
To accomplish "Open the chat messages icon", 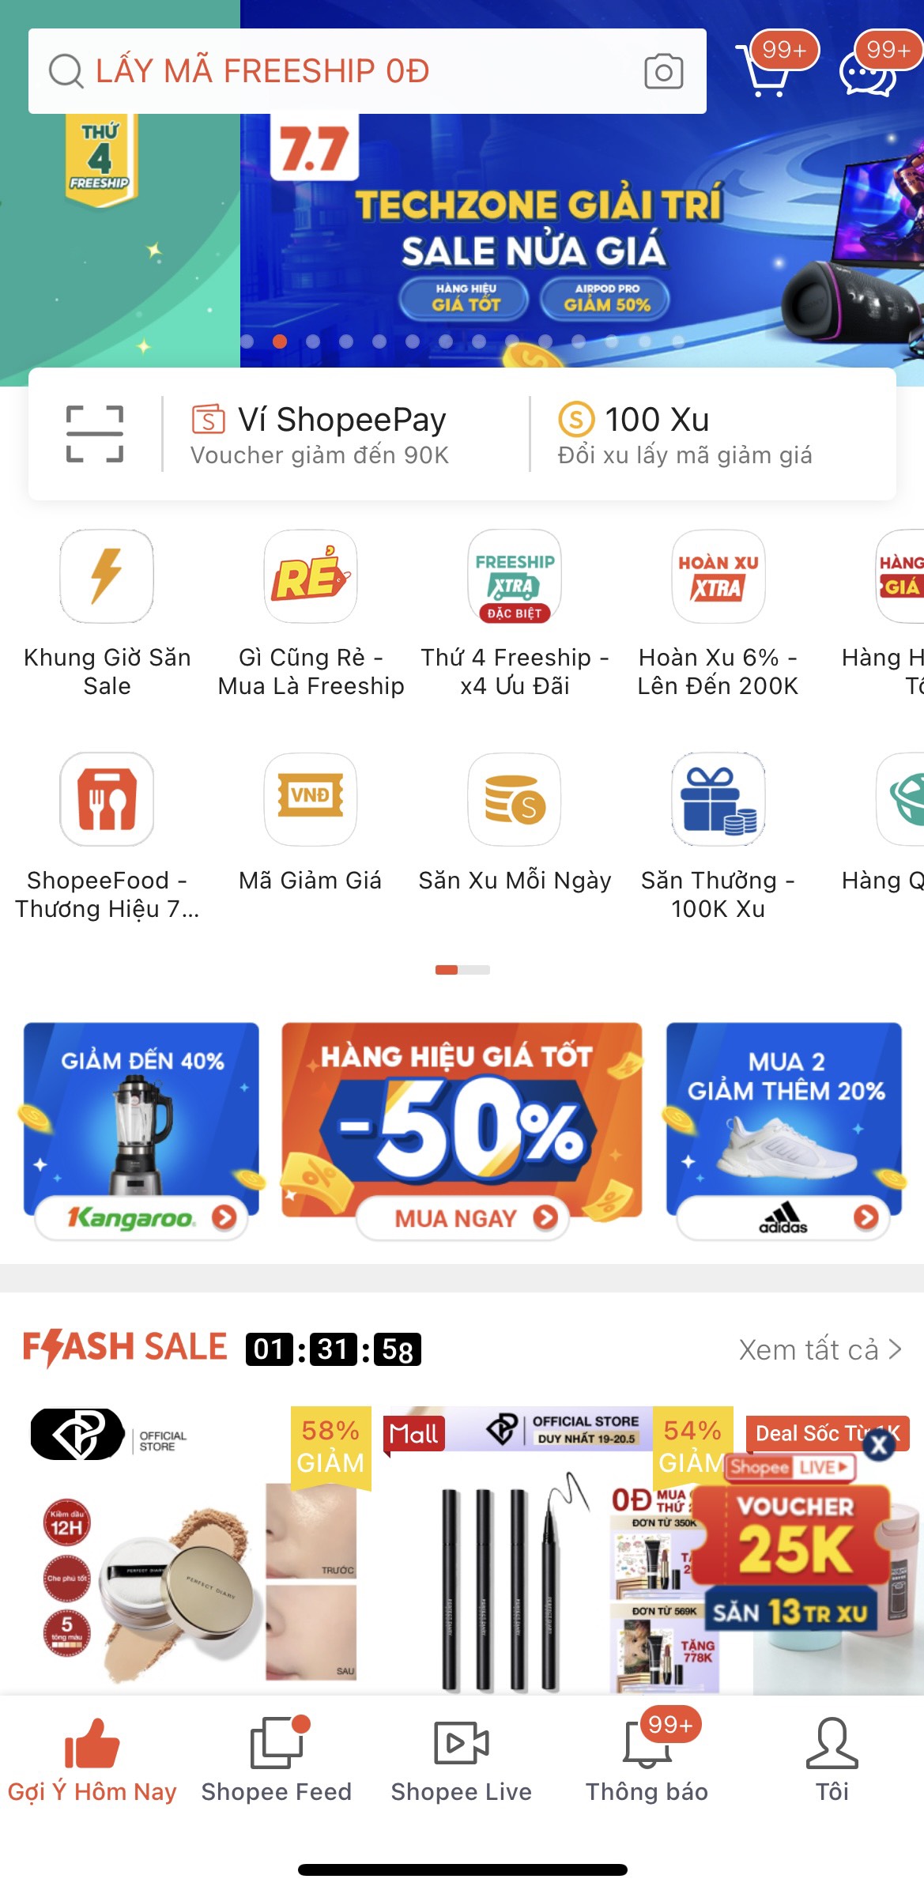I will 868,73.
